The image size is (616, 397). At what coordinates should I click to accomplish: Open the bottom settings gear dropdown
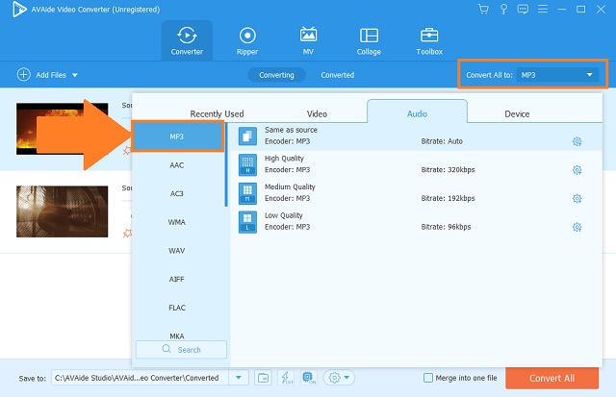(339, 378)
